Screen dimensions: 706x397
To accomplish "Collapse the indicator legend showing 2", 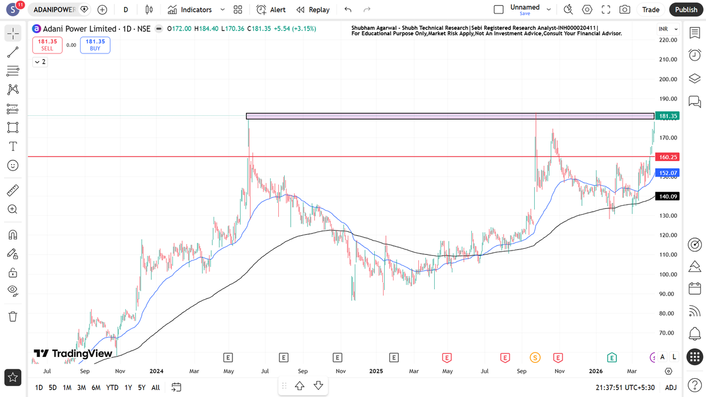I will click(x=40, y=62).
